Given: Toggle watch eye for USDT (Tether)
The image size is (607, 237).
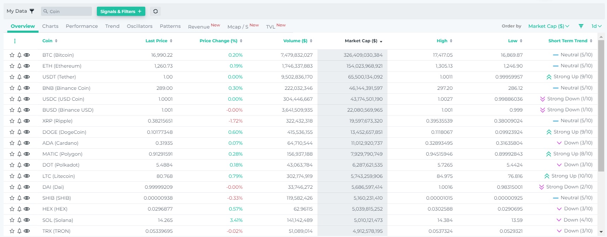Looking at the screenshot, I should click(x=27, y=77).
